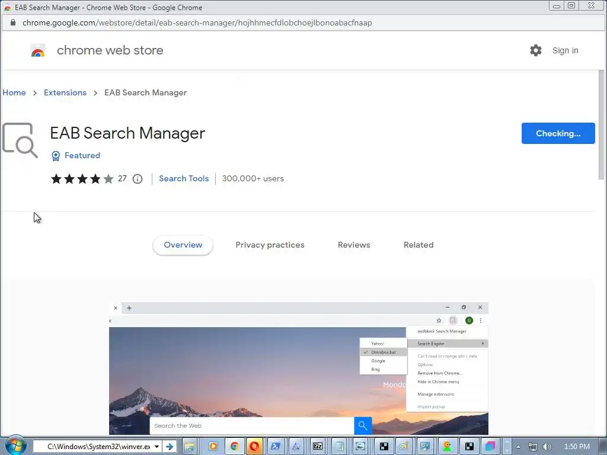Click the blue-pink cube taskbar icon
The width and height of the screenshot is (607, 455).
point(490,447)
